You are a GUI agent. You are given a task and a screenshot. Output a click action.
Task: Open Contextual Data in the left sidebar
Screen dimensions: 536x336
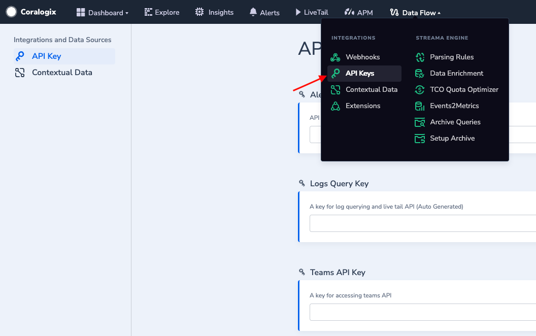pos(62,73)
